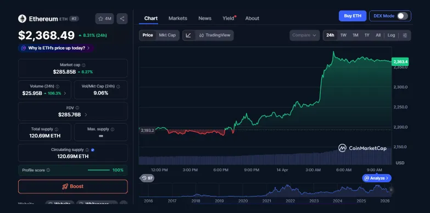The image size is (430, 213).
Task: Open the Chart tab
Action: click(x=151, y=18)
